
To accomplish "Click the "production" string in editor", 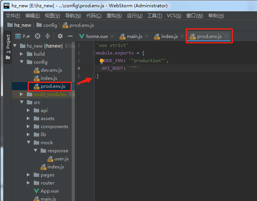I will pyautogui.click(x=147, y=61).
